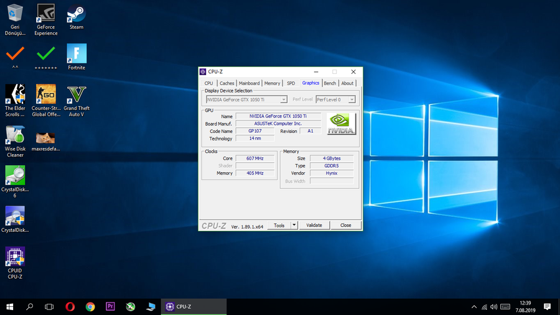Select the Wise Disk Cleaner desktop icon
Image resolution: width=560 pixels, height=315 pixels.
(15, 135)
